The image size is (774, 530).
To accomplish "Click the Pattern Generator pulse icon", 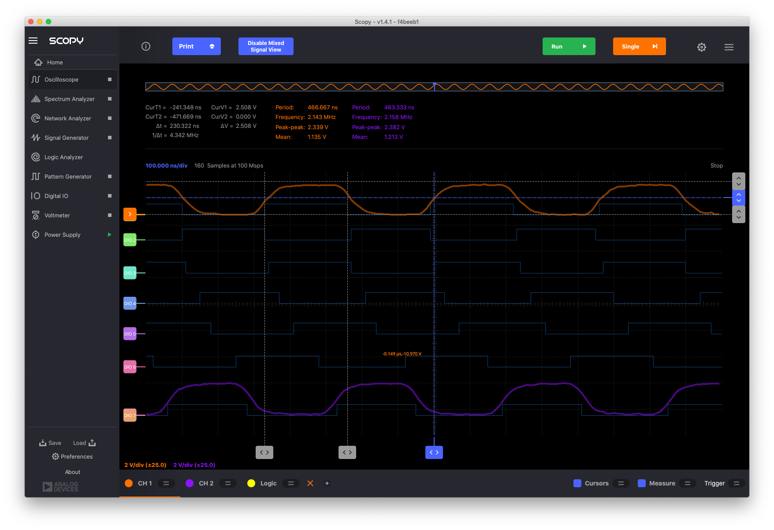I will (36, 176).
